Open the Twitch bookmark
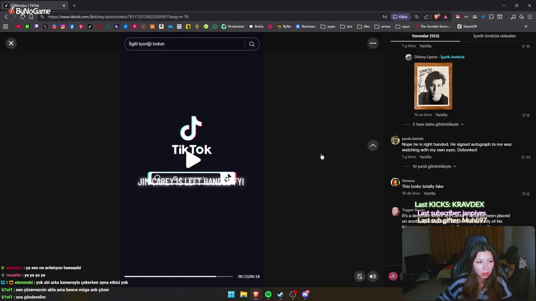Screen dimensions: 536x301 (x=36, y=26)
